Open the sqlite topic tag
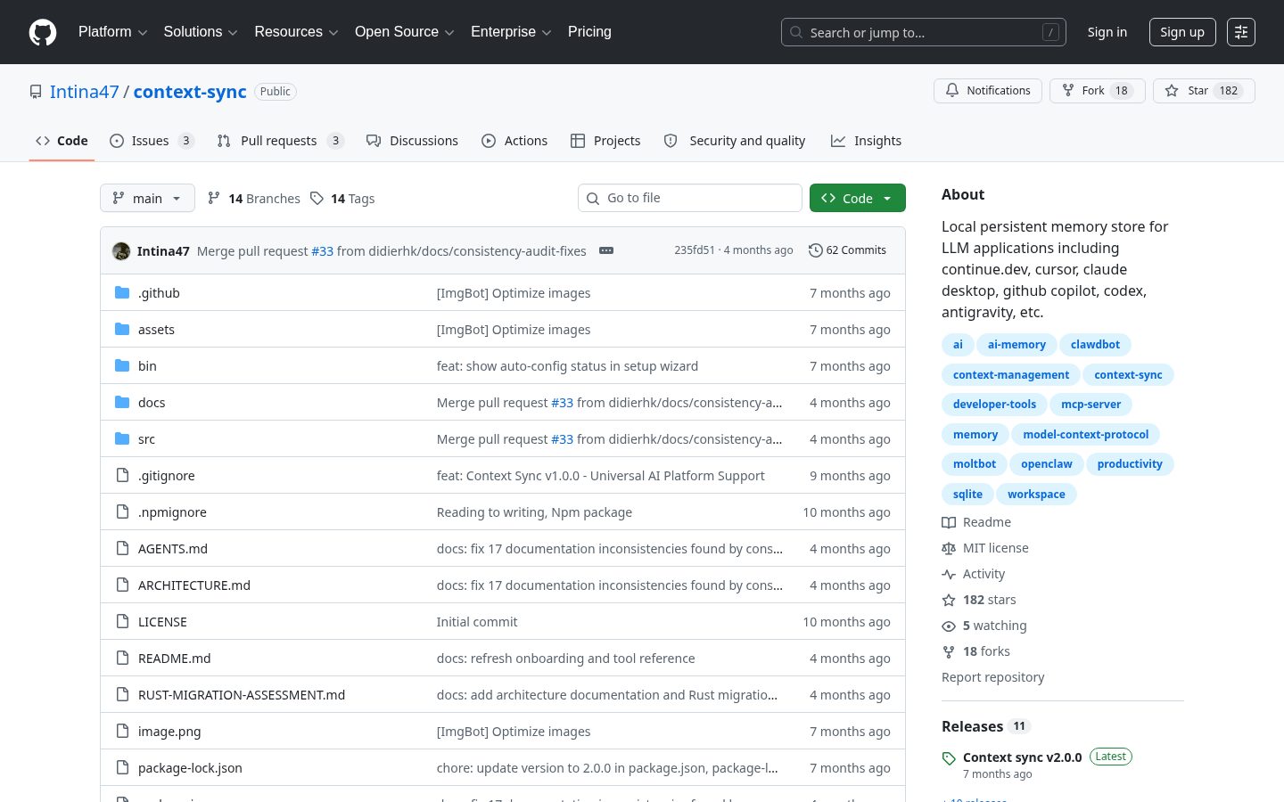 click(x=967, y=495)
